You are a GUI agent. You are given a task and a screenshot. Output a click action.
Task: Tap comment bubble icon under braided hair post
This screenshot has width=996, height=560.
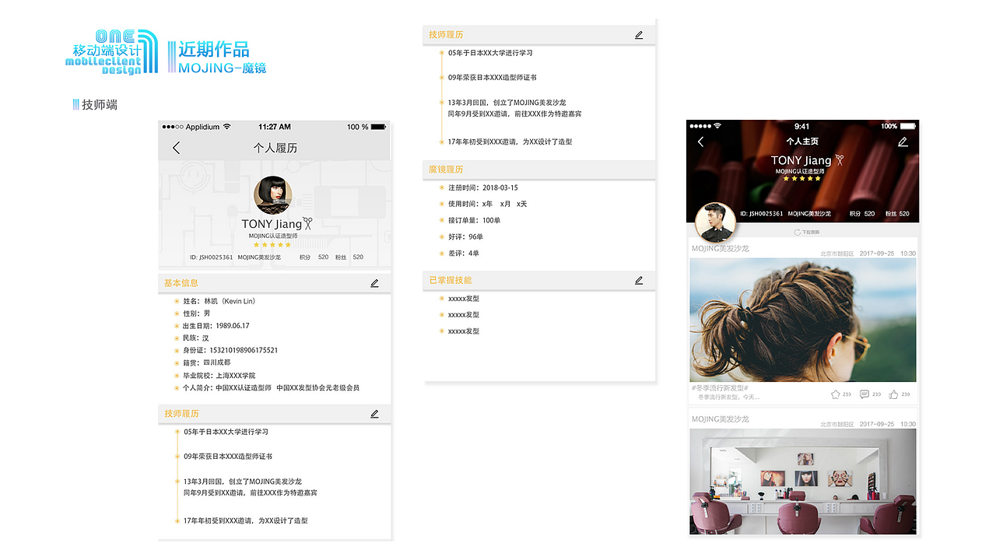click(864, 394)
